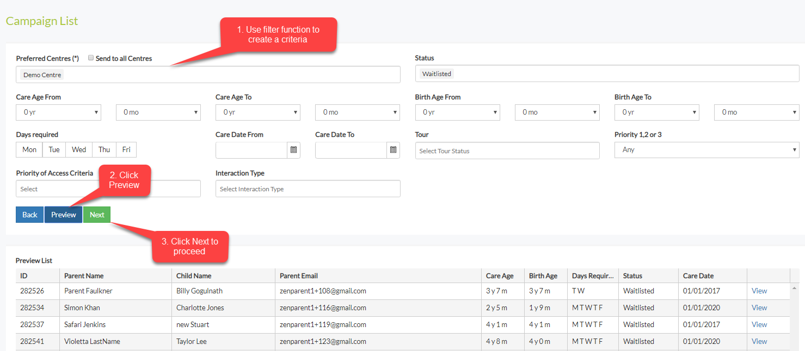Click the Priority of Access Criteria field

[108, 189]
